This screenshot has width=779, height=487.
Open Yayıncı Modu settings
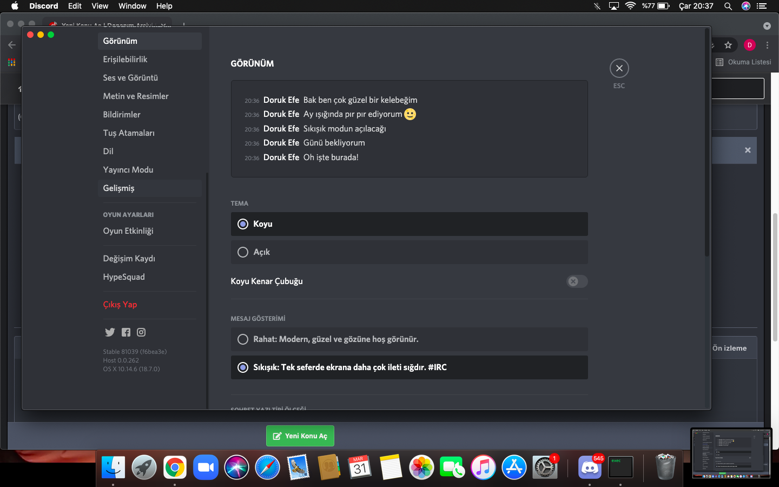pos(150,170)
